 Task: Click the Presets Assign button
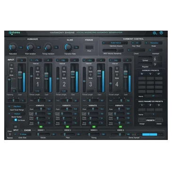(x=142, y=120)
